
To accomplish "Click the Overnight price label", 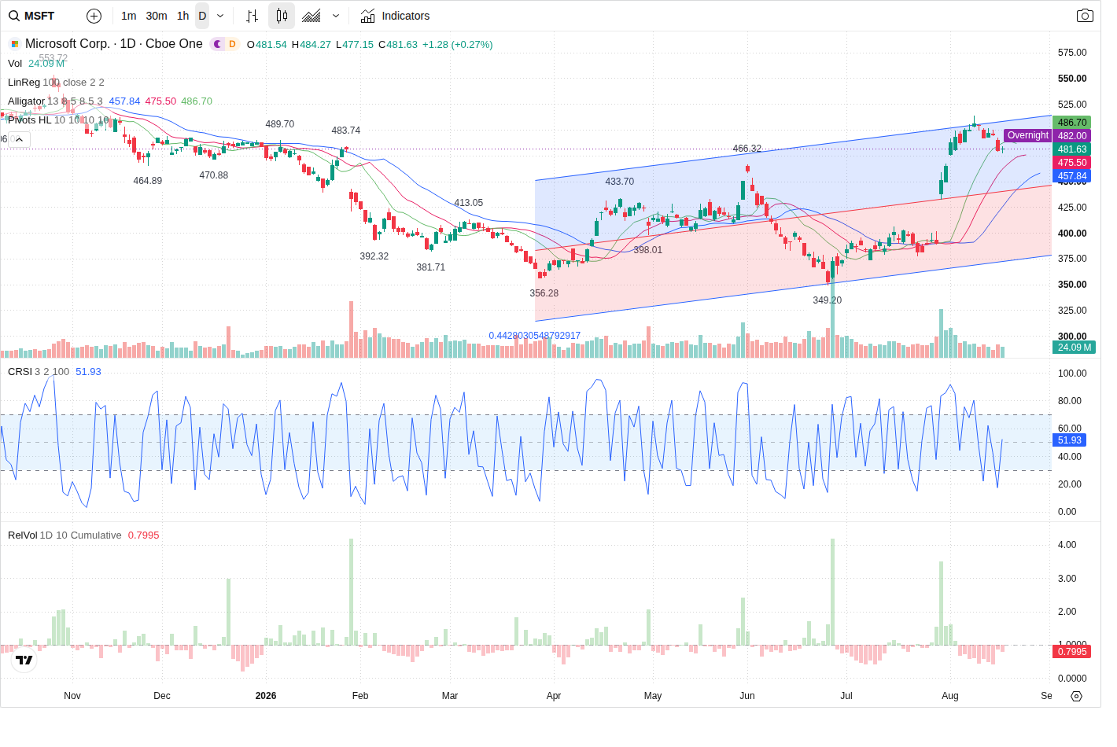I will point(1027,135).
